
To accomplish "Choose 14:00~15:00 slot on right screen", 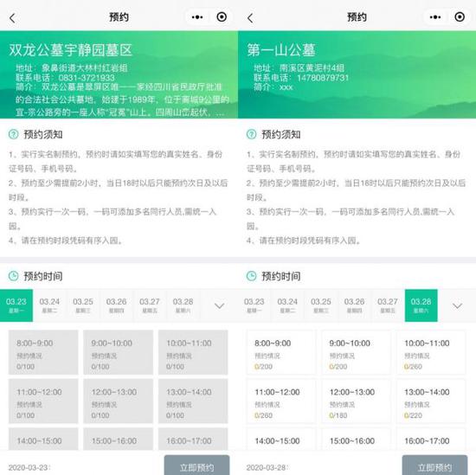I will pyautogui.click(x=281, y=440).
